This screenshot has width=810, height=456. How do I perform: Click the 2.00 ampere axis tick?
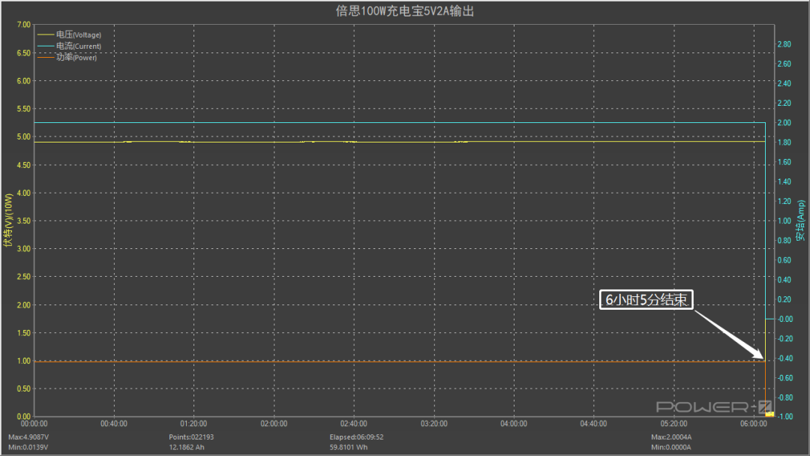click(784, 123)
